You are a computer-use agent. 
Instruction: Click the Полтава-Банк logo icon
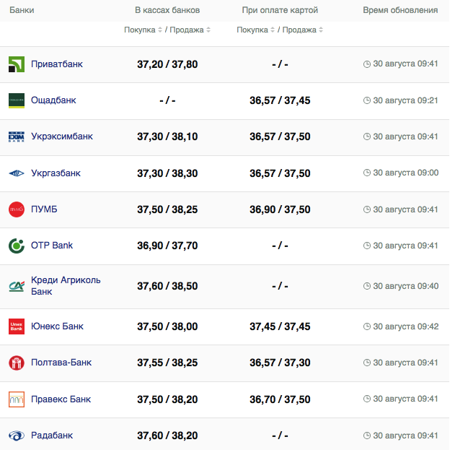(x=17, y=363)
